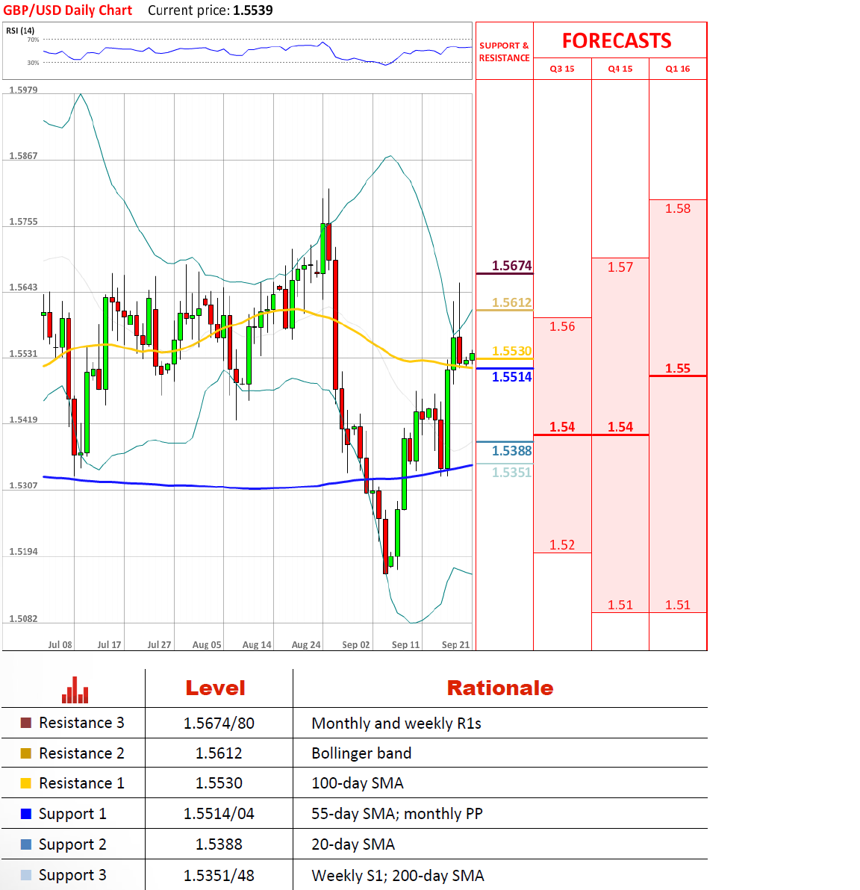Click the 1.5674 resistance level label
The image size is (860, 890).
[511, 266]
